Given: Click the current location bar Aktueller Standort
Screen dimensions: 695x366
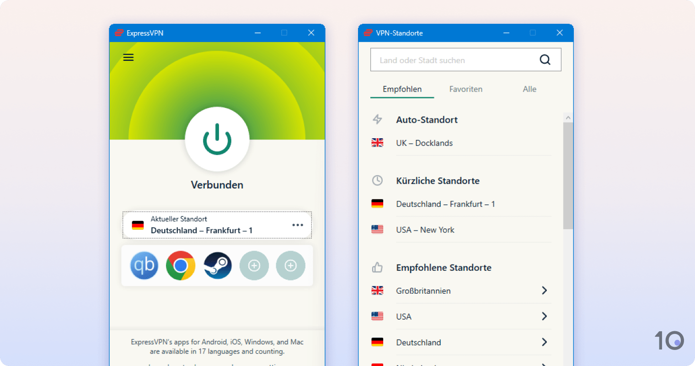Looking at the screenshot, I should [206, 225].
